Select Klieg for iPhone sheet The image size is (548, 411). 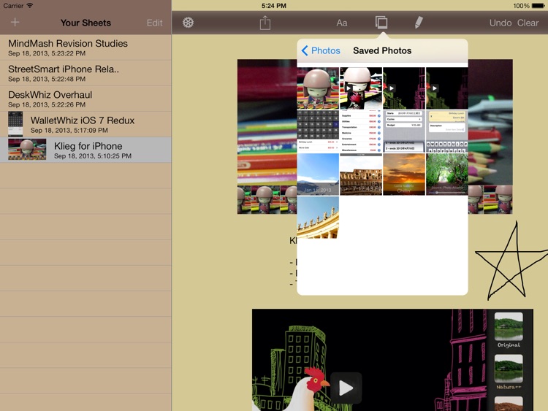point(85,150)
